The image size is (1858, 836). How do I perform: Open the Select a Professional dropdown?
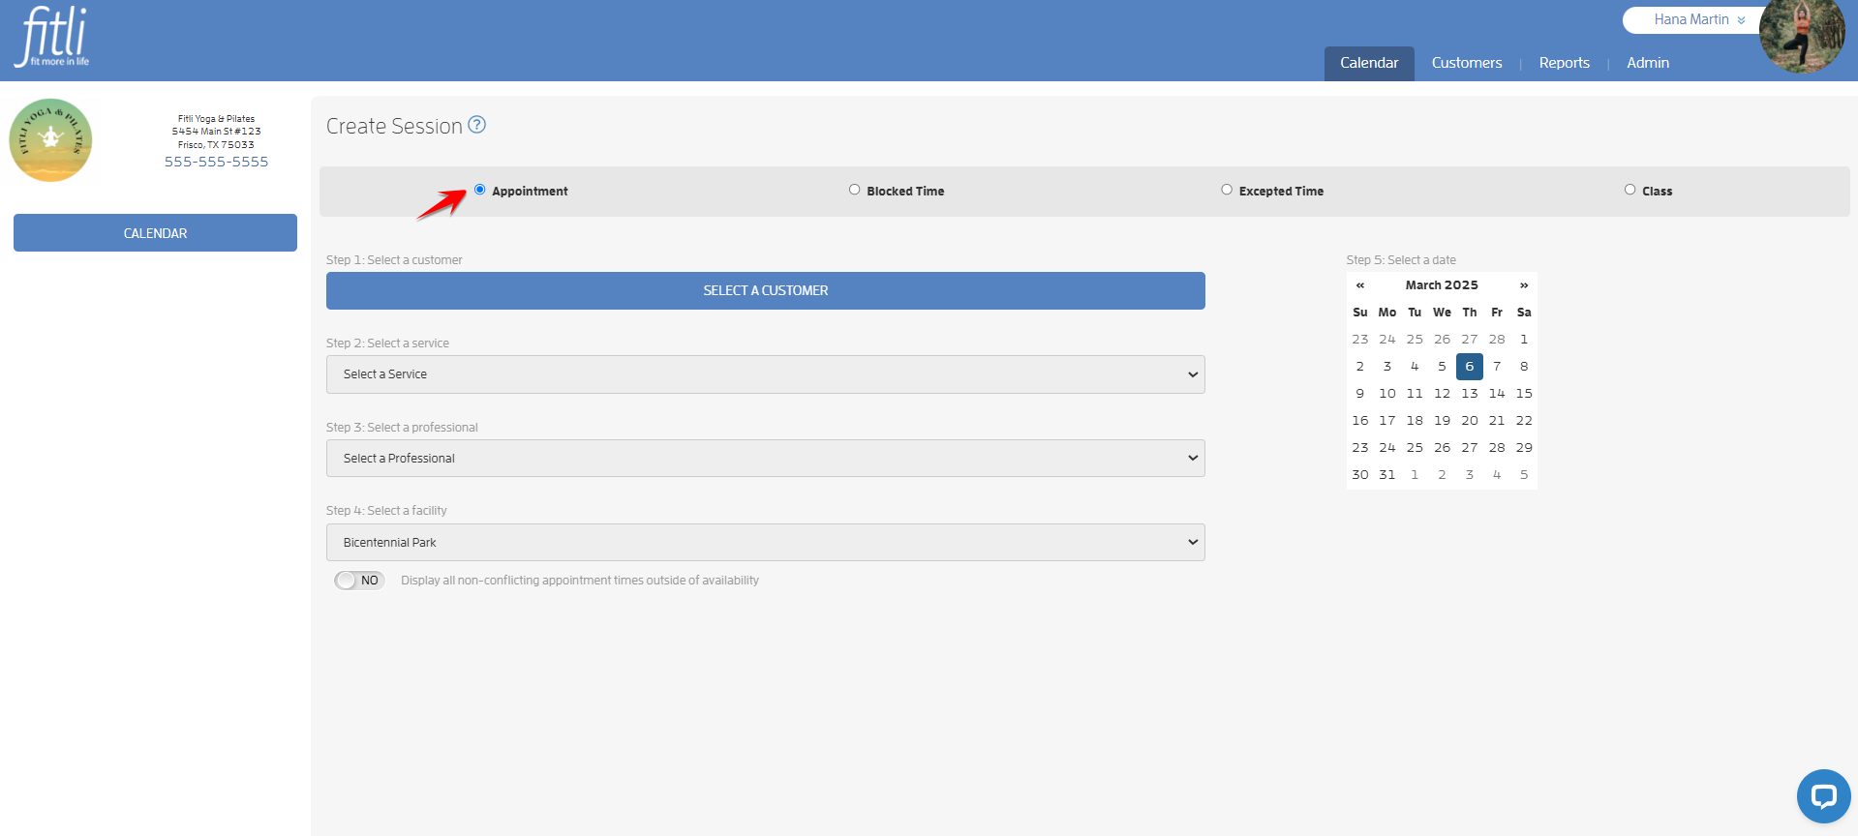click(765, 459)
